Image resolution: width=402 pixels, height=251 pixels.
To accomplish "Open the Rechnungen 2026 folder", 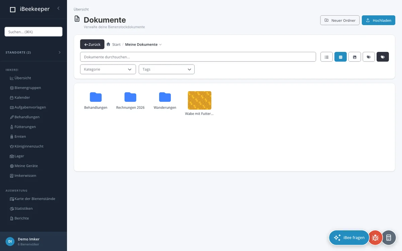I will [x=130, y=101].
